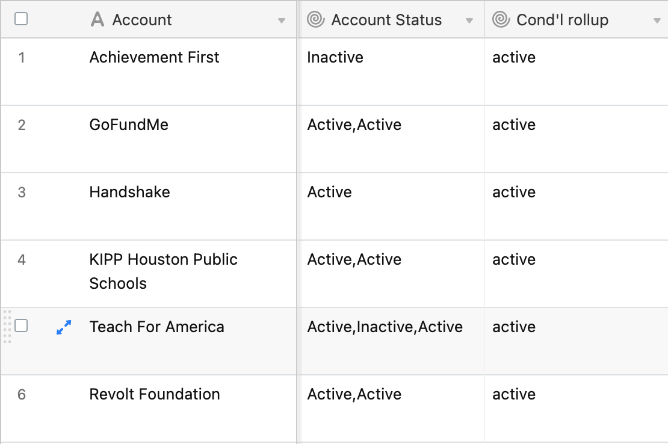Click Cond'l rollup value for Teach For America
The width and height of the screenshot is (668, 444).
coord(514,327)
